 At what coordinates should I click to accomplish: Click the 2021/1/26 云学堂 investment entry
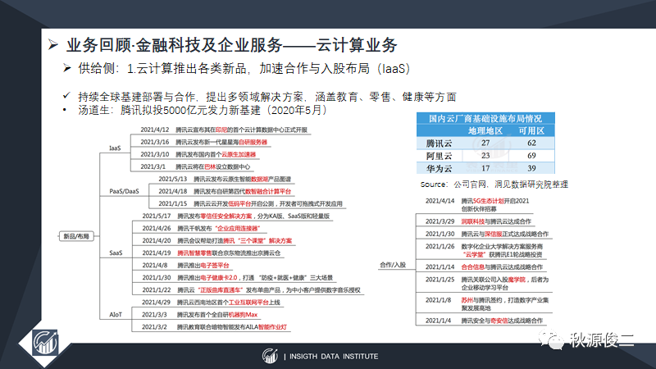pyautogui.click(x=484, y=250)
